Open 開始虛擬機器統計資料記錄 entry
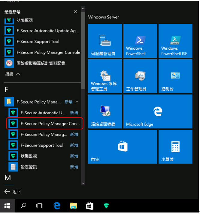 (42, 63)
